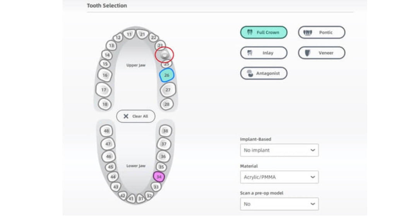This screenshot has height=222, width=418.
Task: Select tooth 44 on the lower jaw
Action: click(113, 176)
